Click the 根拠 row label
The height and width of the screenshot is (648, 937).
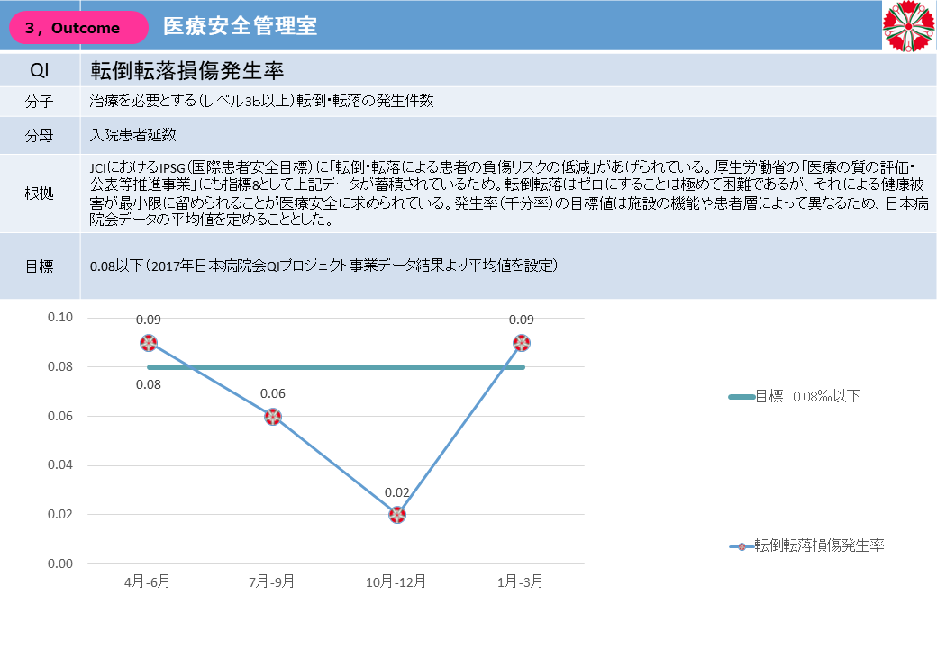click(x=40, y=193)
